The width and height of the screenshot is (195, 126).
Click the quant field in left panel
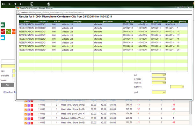click(x=14, y=80)
